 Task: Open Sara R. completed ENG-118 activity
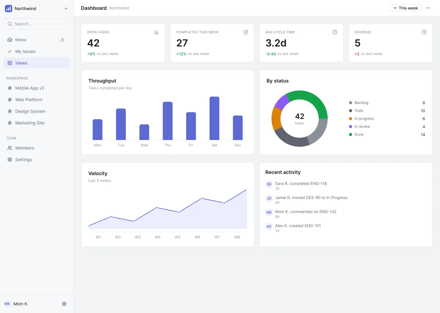tap(346, 186)
